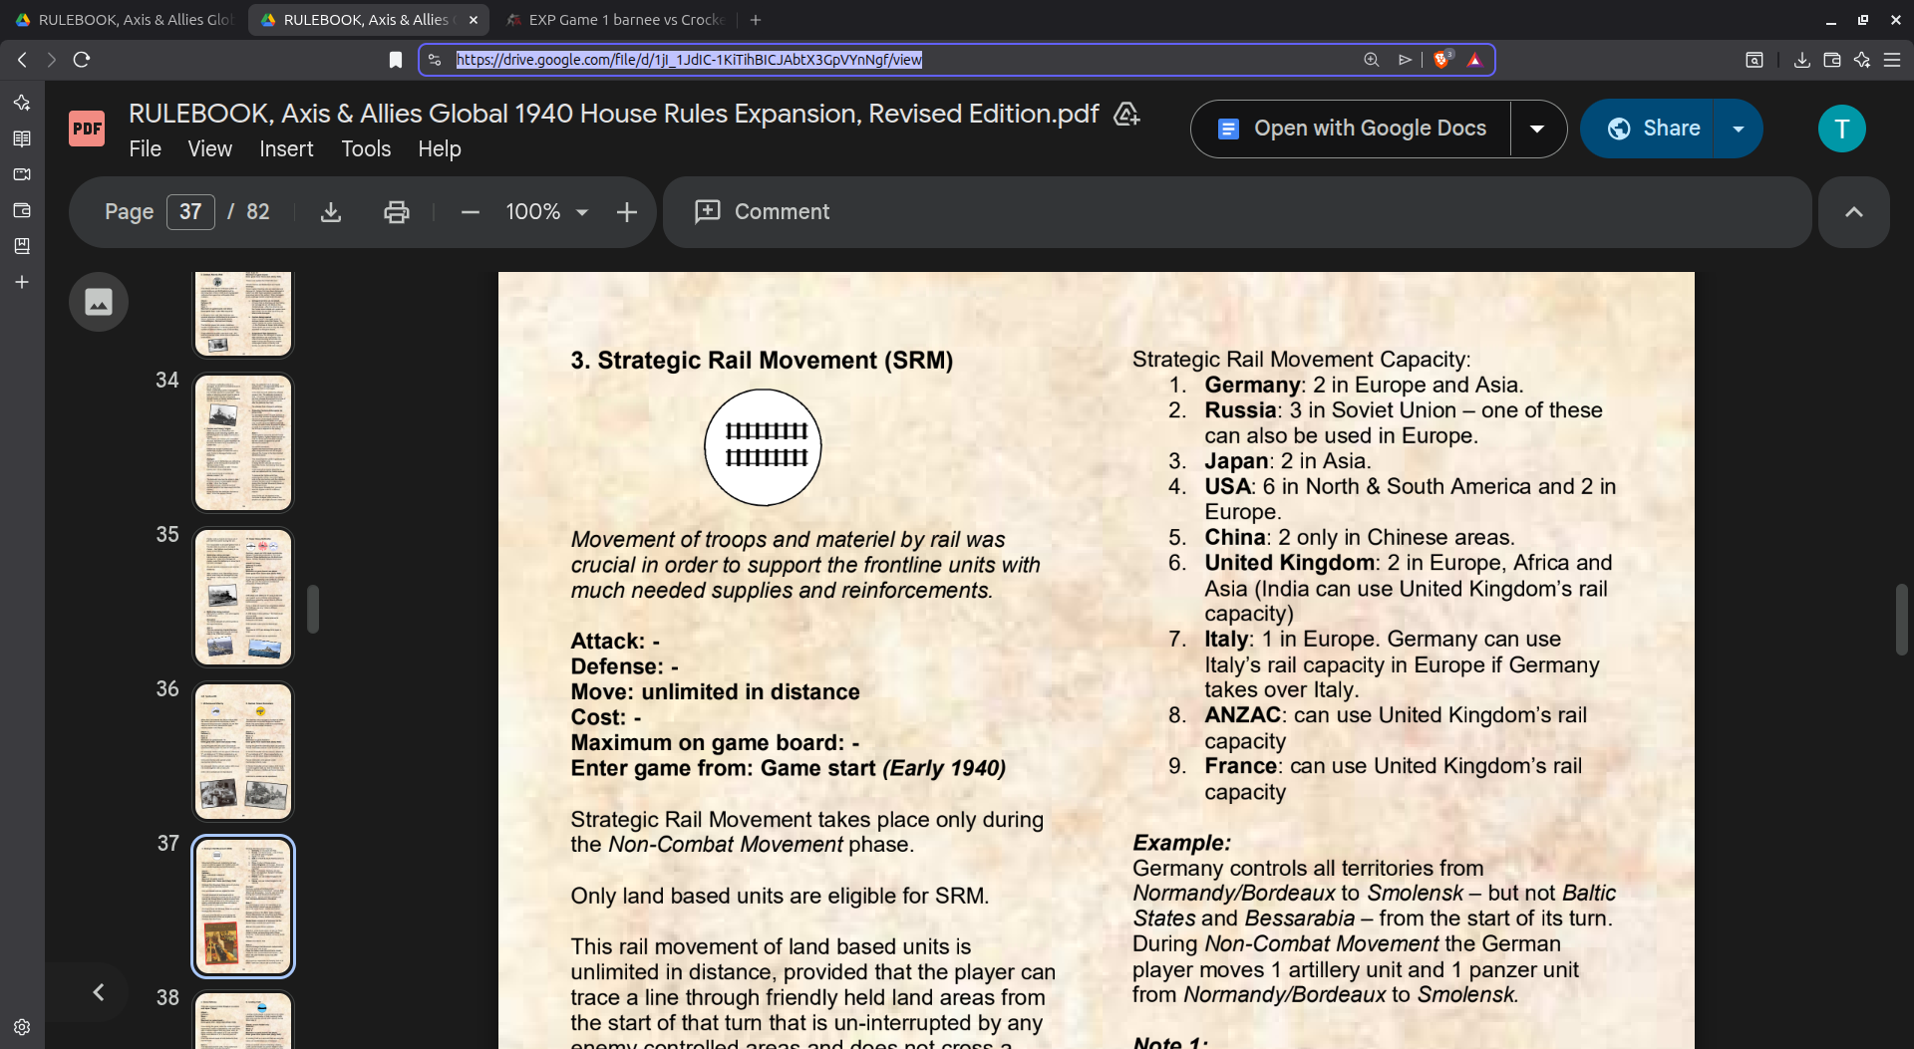Open Leo AI assistant in the sidebar
The width and height of the screenshot is (1914, 1049).
tap(22, 101)
